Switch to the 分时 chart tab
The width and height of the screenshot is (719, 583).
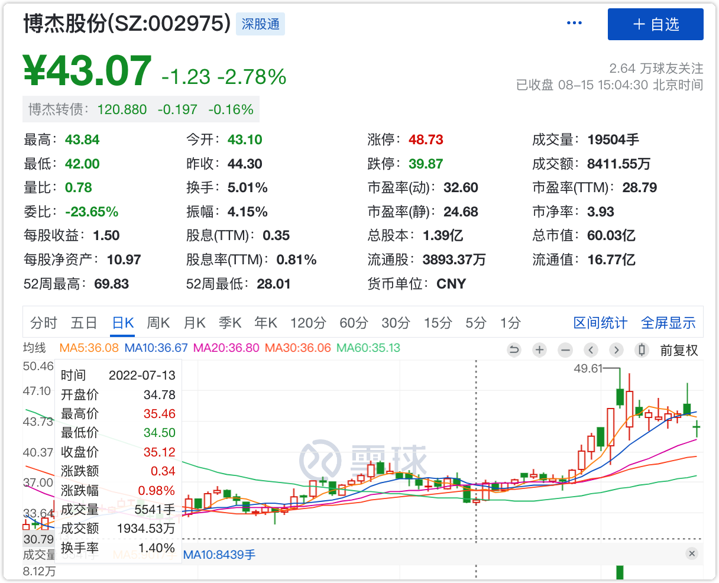[x=44, y=323]
